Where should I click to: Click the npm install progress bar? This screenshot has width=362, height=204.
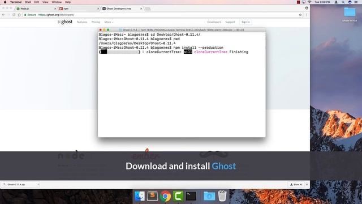click(119, 52)
